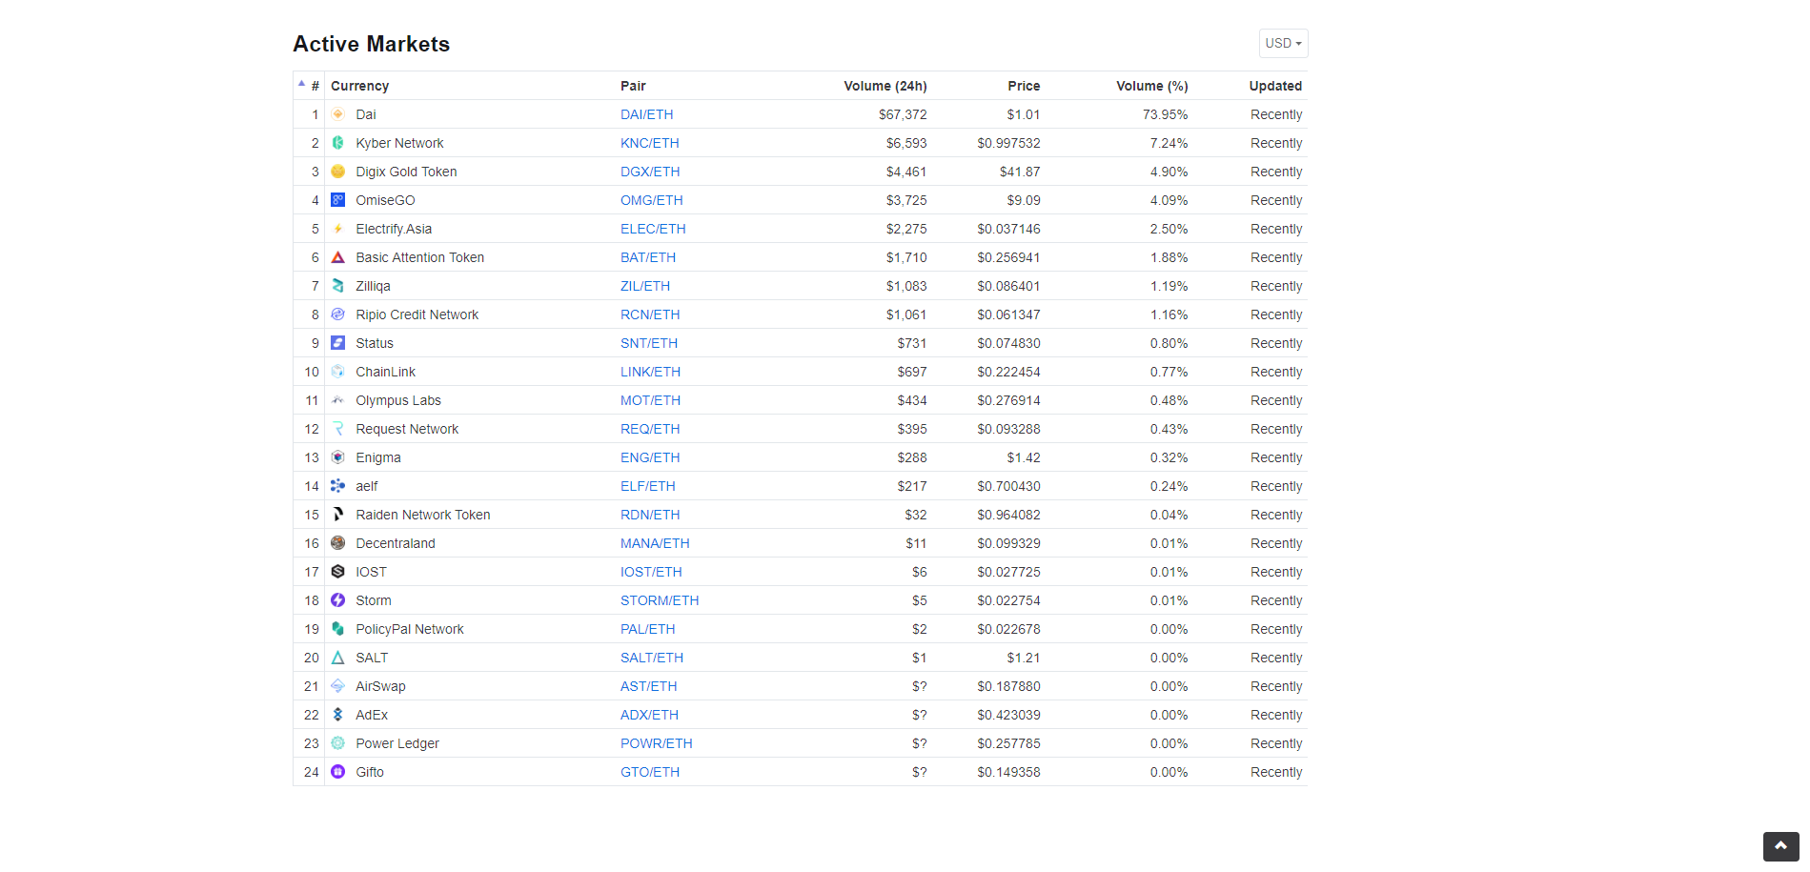Screen dimensions: 1810x872
Task: Click the SALT triangle icon
Action: [x=337, y=658]
